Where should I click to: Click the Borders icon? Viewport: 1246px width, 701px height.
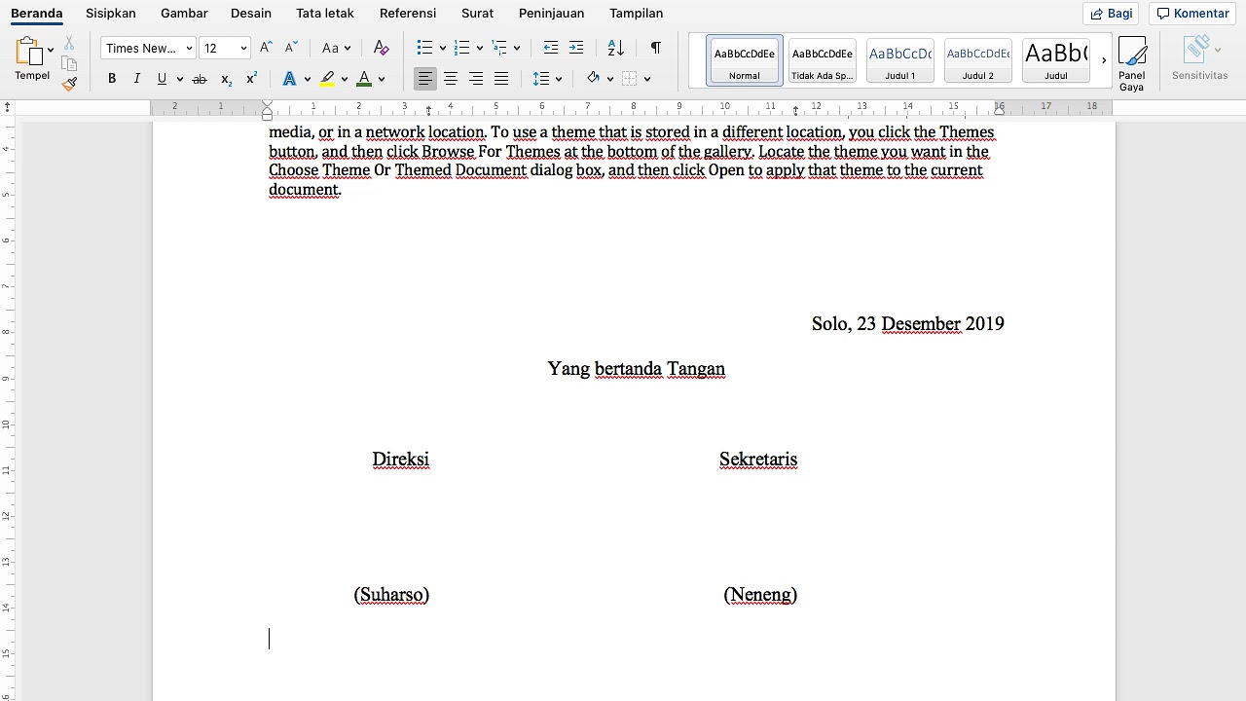630,79
